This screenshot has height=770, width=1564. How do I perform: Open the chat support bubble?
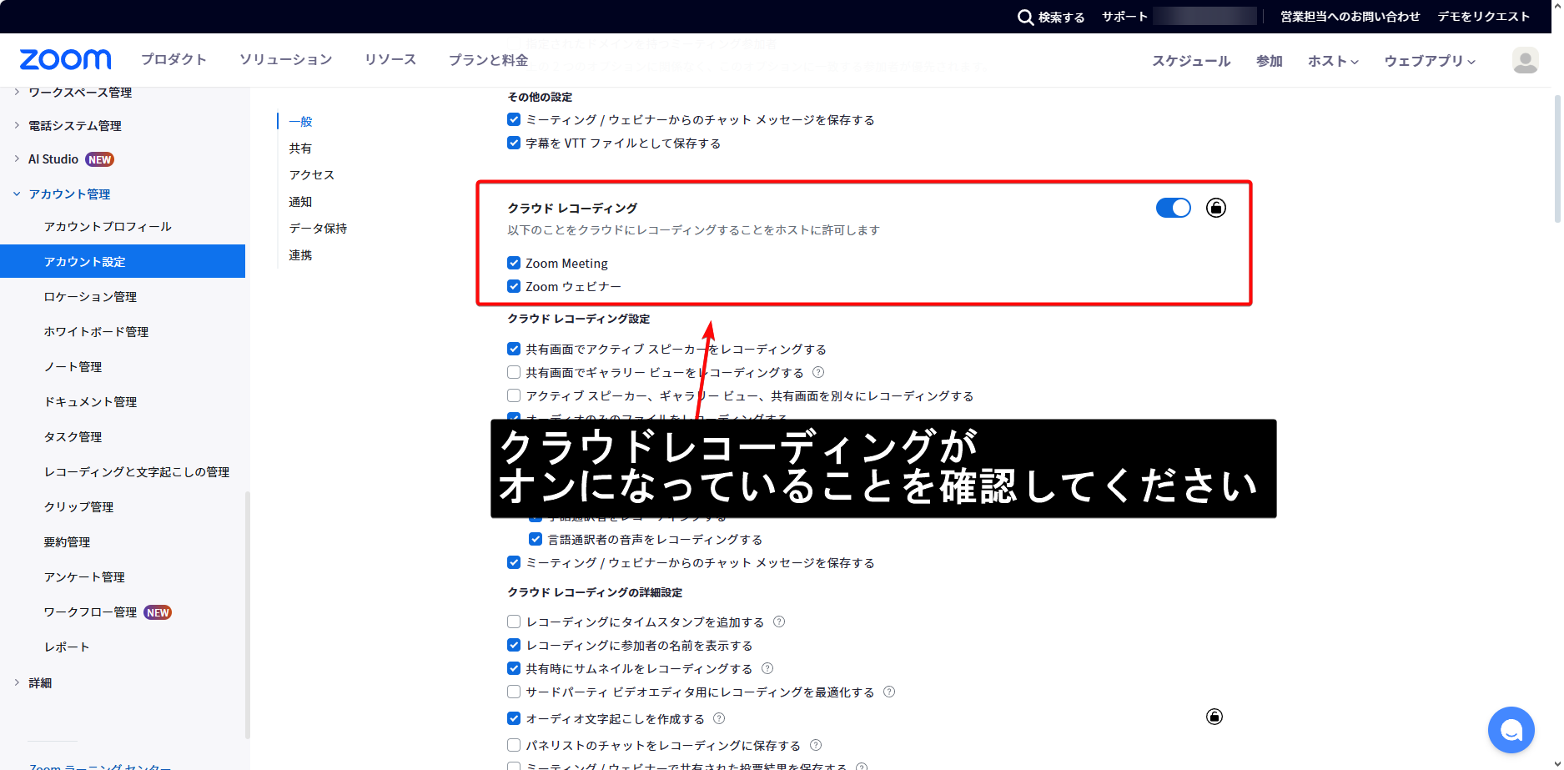pyautogui.click(x=1511, y=730)
